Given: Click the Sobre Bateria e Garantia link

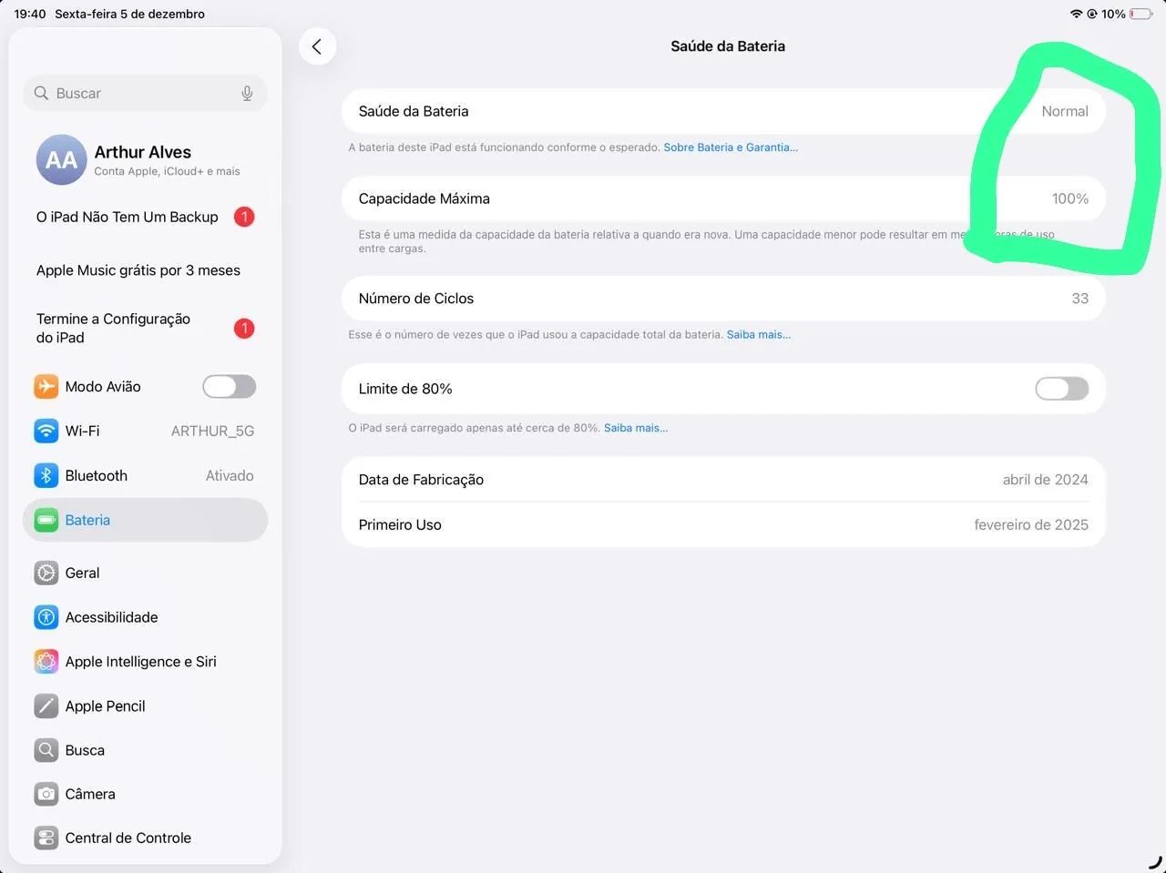Looking at the screenshot, I should click(731, 147).
